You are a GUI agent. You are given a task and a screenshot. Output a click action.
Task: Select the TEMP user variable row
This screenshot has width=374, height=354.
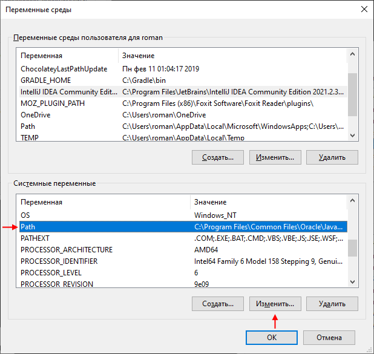[183, 137]
